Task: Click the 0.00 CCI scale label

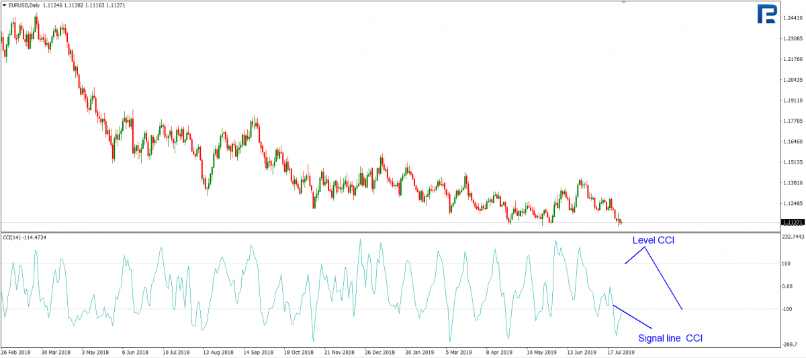Action: tap(789, 286)
